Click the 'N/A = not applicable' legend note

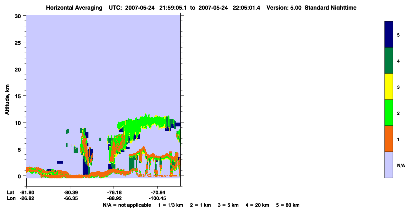(x=127, y=205)
